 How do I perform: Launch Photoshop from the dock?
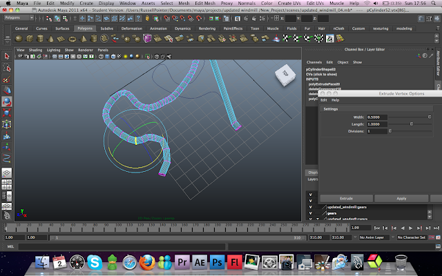click(x=217, y=262)
